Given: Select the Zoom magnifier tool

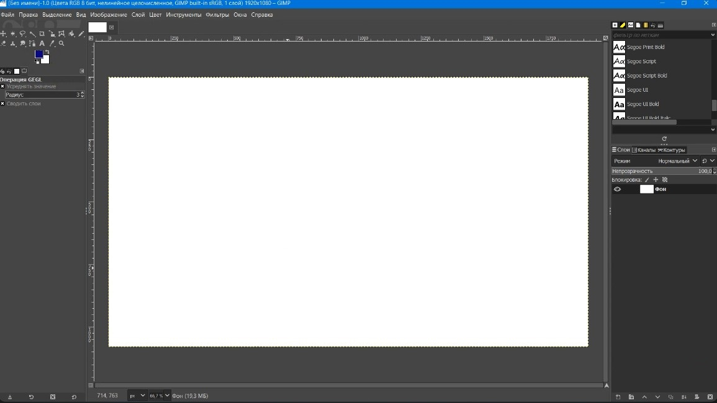Looking at the screenshot, I should pos(61,43).
